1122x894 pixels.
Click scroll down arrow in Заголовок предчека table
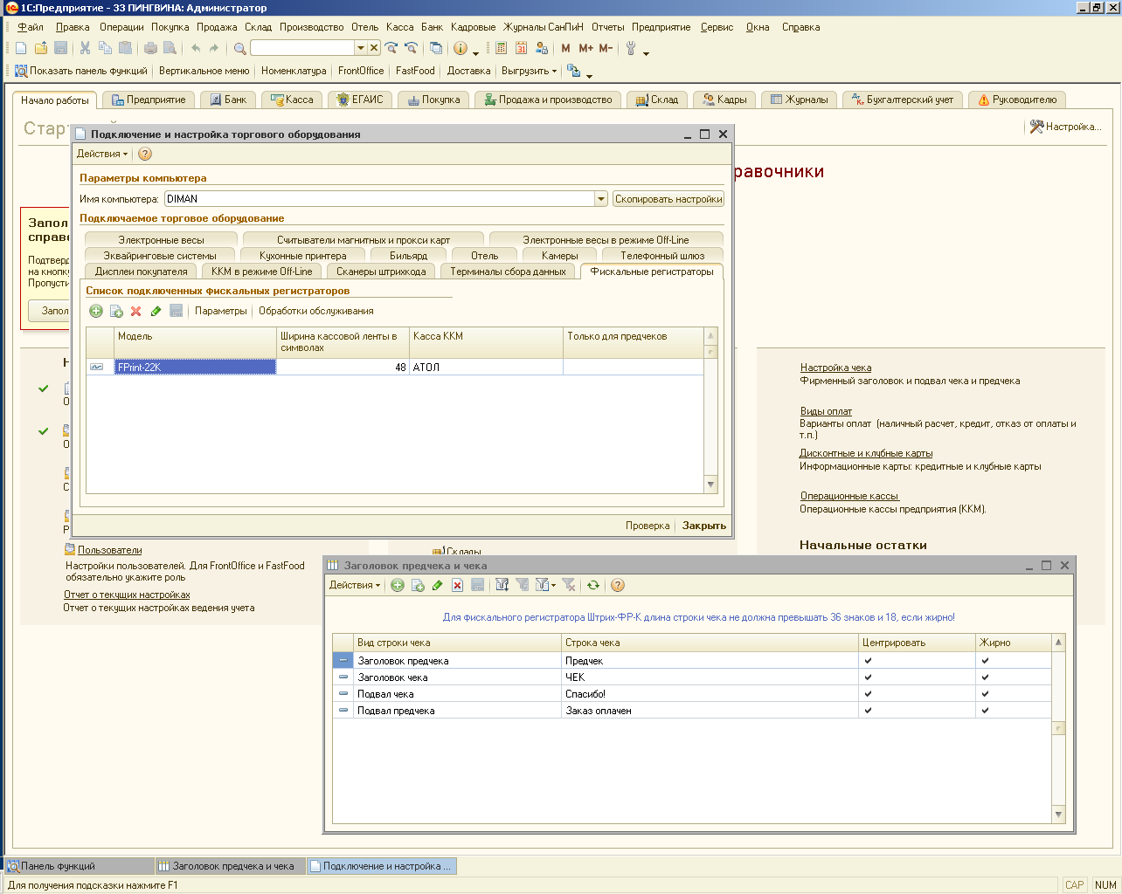click(x=1059, y=815)
